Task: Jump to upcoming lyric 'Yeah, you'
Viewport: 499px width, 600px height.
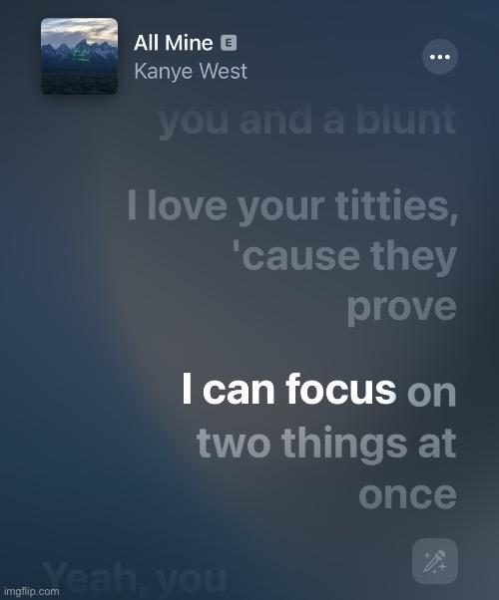Action: pos(134,578)
